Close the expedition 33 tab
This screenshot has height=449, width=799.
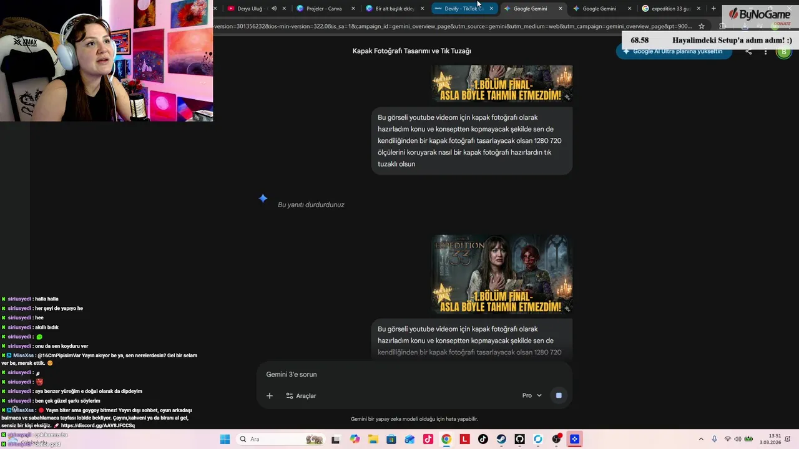point(699,9)
